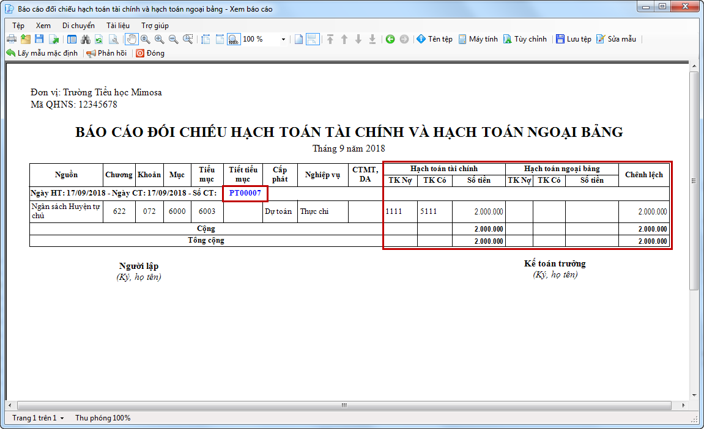This screenshot has width=704, height=429.
Task: Click the green Back navigation arrow
Action: 390,39
